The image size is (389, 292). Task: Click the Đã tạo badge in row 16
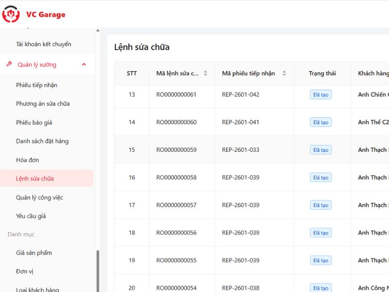320,178
